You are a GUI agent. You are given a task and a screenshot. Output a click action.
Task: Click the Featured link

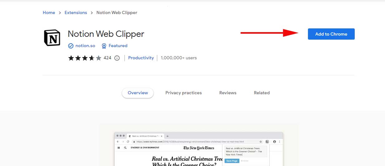[x=118, y=46]
